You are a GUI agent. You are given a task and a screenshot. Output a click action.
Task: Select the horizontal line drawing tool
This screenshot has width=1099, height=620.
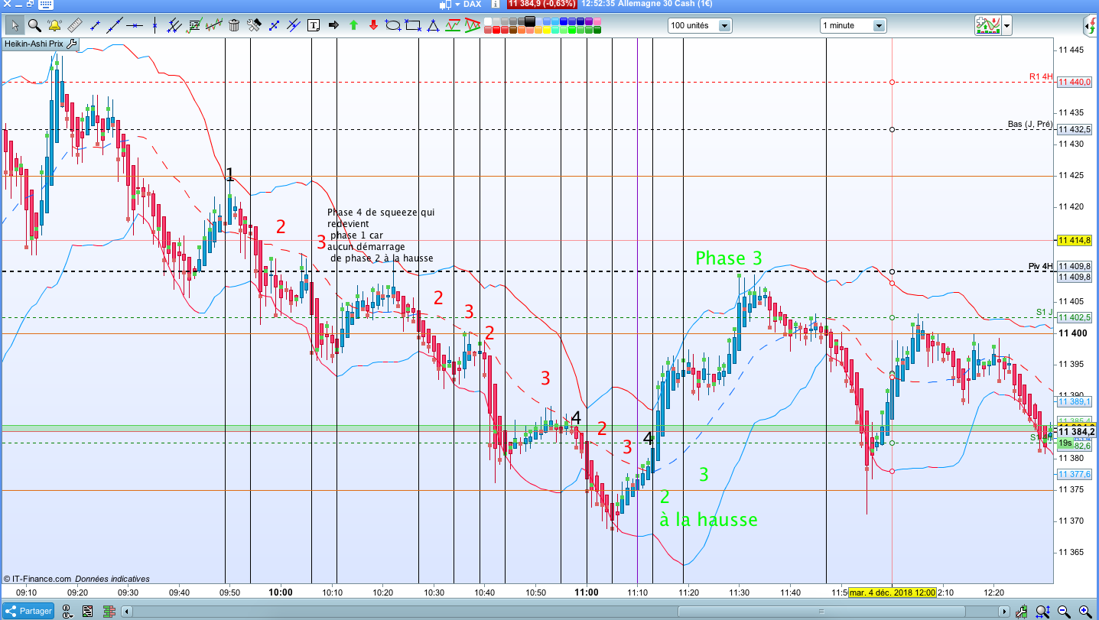tap(135, 25)
